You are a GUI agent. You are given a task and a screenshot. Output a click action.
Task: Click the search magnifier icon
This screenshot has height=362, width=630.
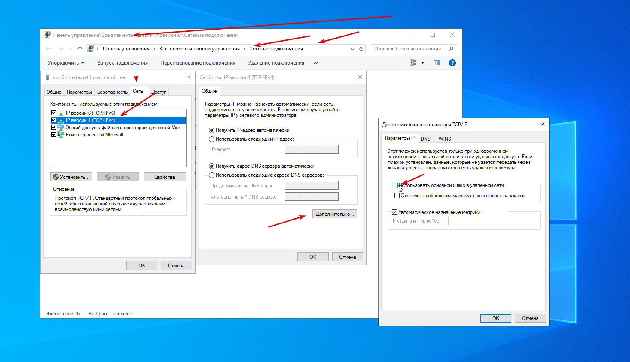[x=451, y=49]
